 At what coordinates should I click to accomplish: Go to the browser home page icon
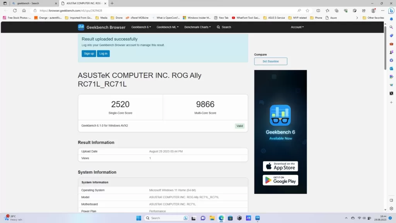[x=24, y=10]
